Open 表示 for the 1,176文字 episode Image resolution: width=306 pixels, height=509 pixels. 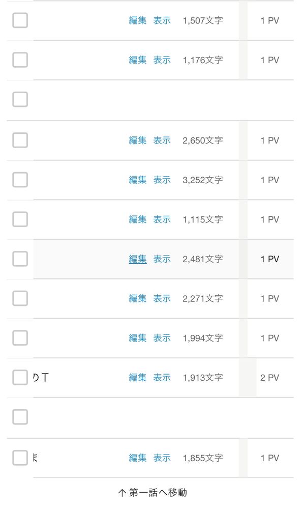pyautogui.click(x=162, y=60)
